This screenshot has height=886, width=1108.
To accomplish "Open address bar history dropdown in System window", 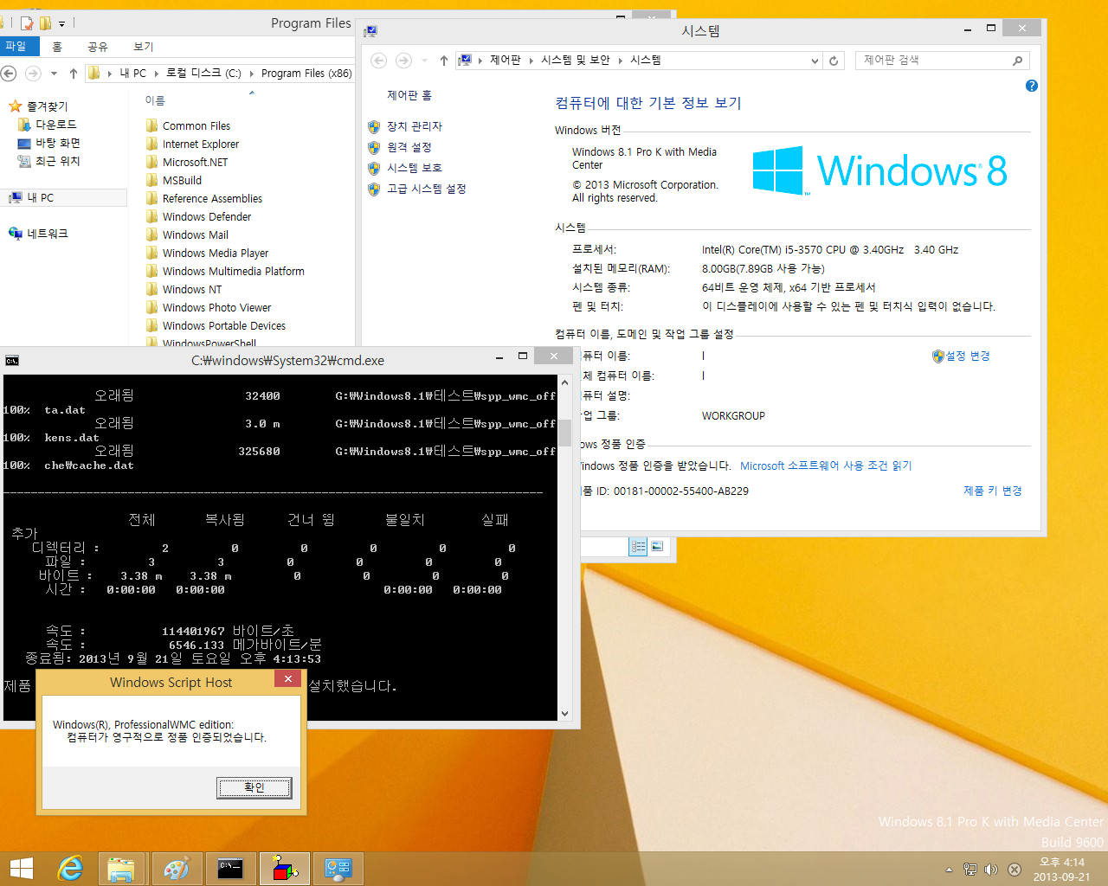I will (x=815, y=61).
